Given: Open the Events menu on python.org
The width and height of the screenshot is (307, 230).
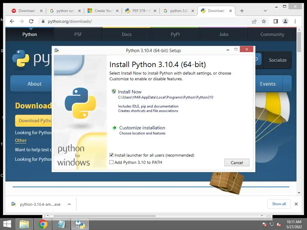Looking at the screenshot, I should pos(268,84).
